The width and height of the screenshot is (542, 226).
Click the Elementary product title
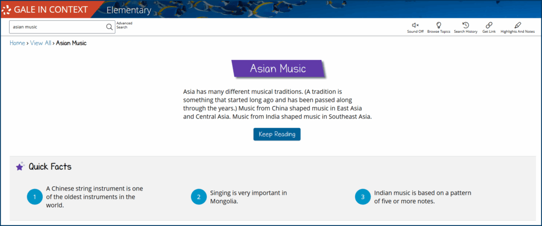(129, 11)
